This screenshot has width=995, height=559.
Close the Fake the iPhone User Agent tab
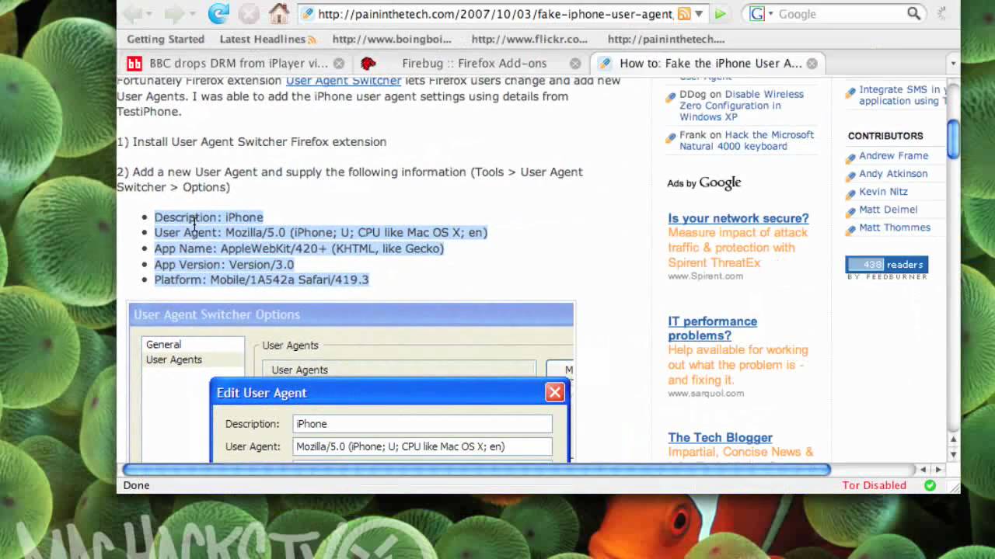coord(812,64)
